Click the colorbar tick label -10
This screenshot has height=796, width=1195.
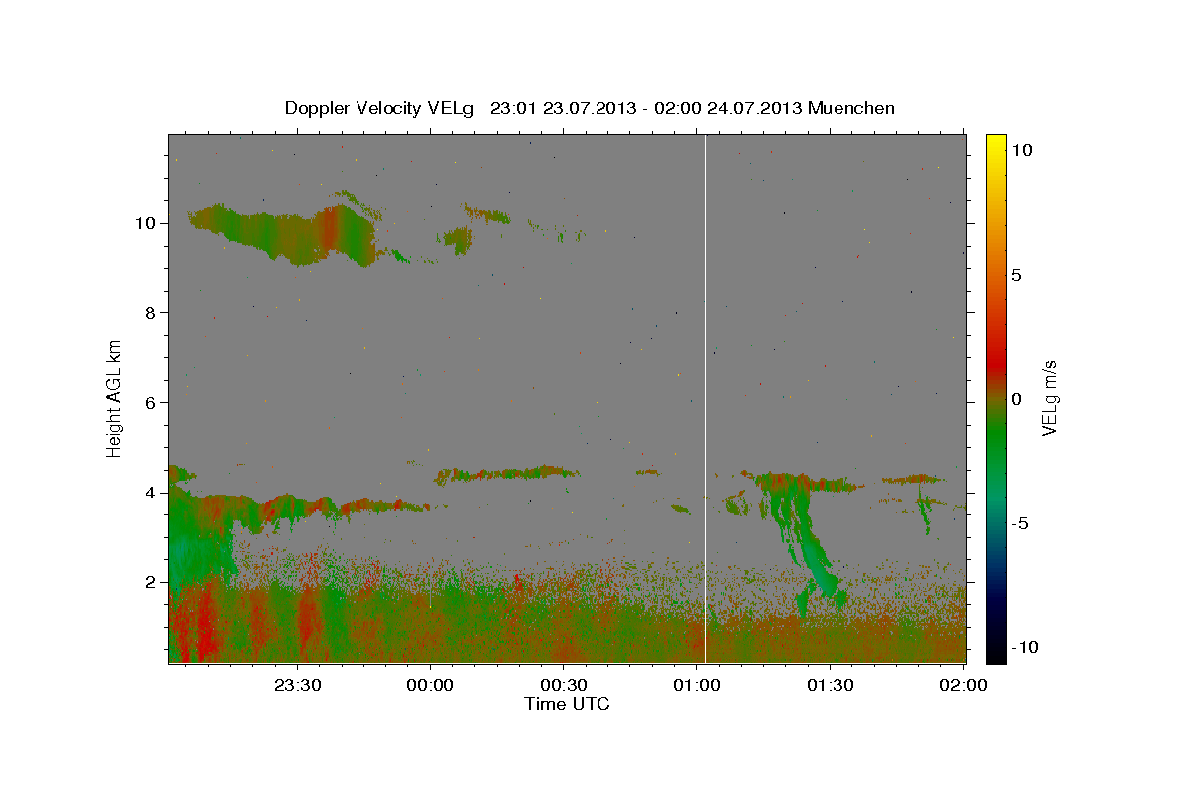[1024, 648]
